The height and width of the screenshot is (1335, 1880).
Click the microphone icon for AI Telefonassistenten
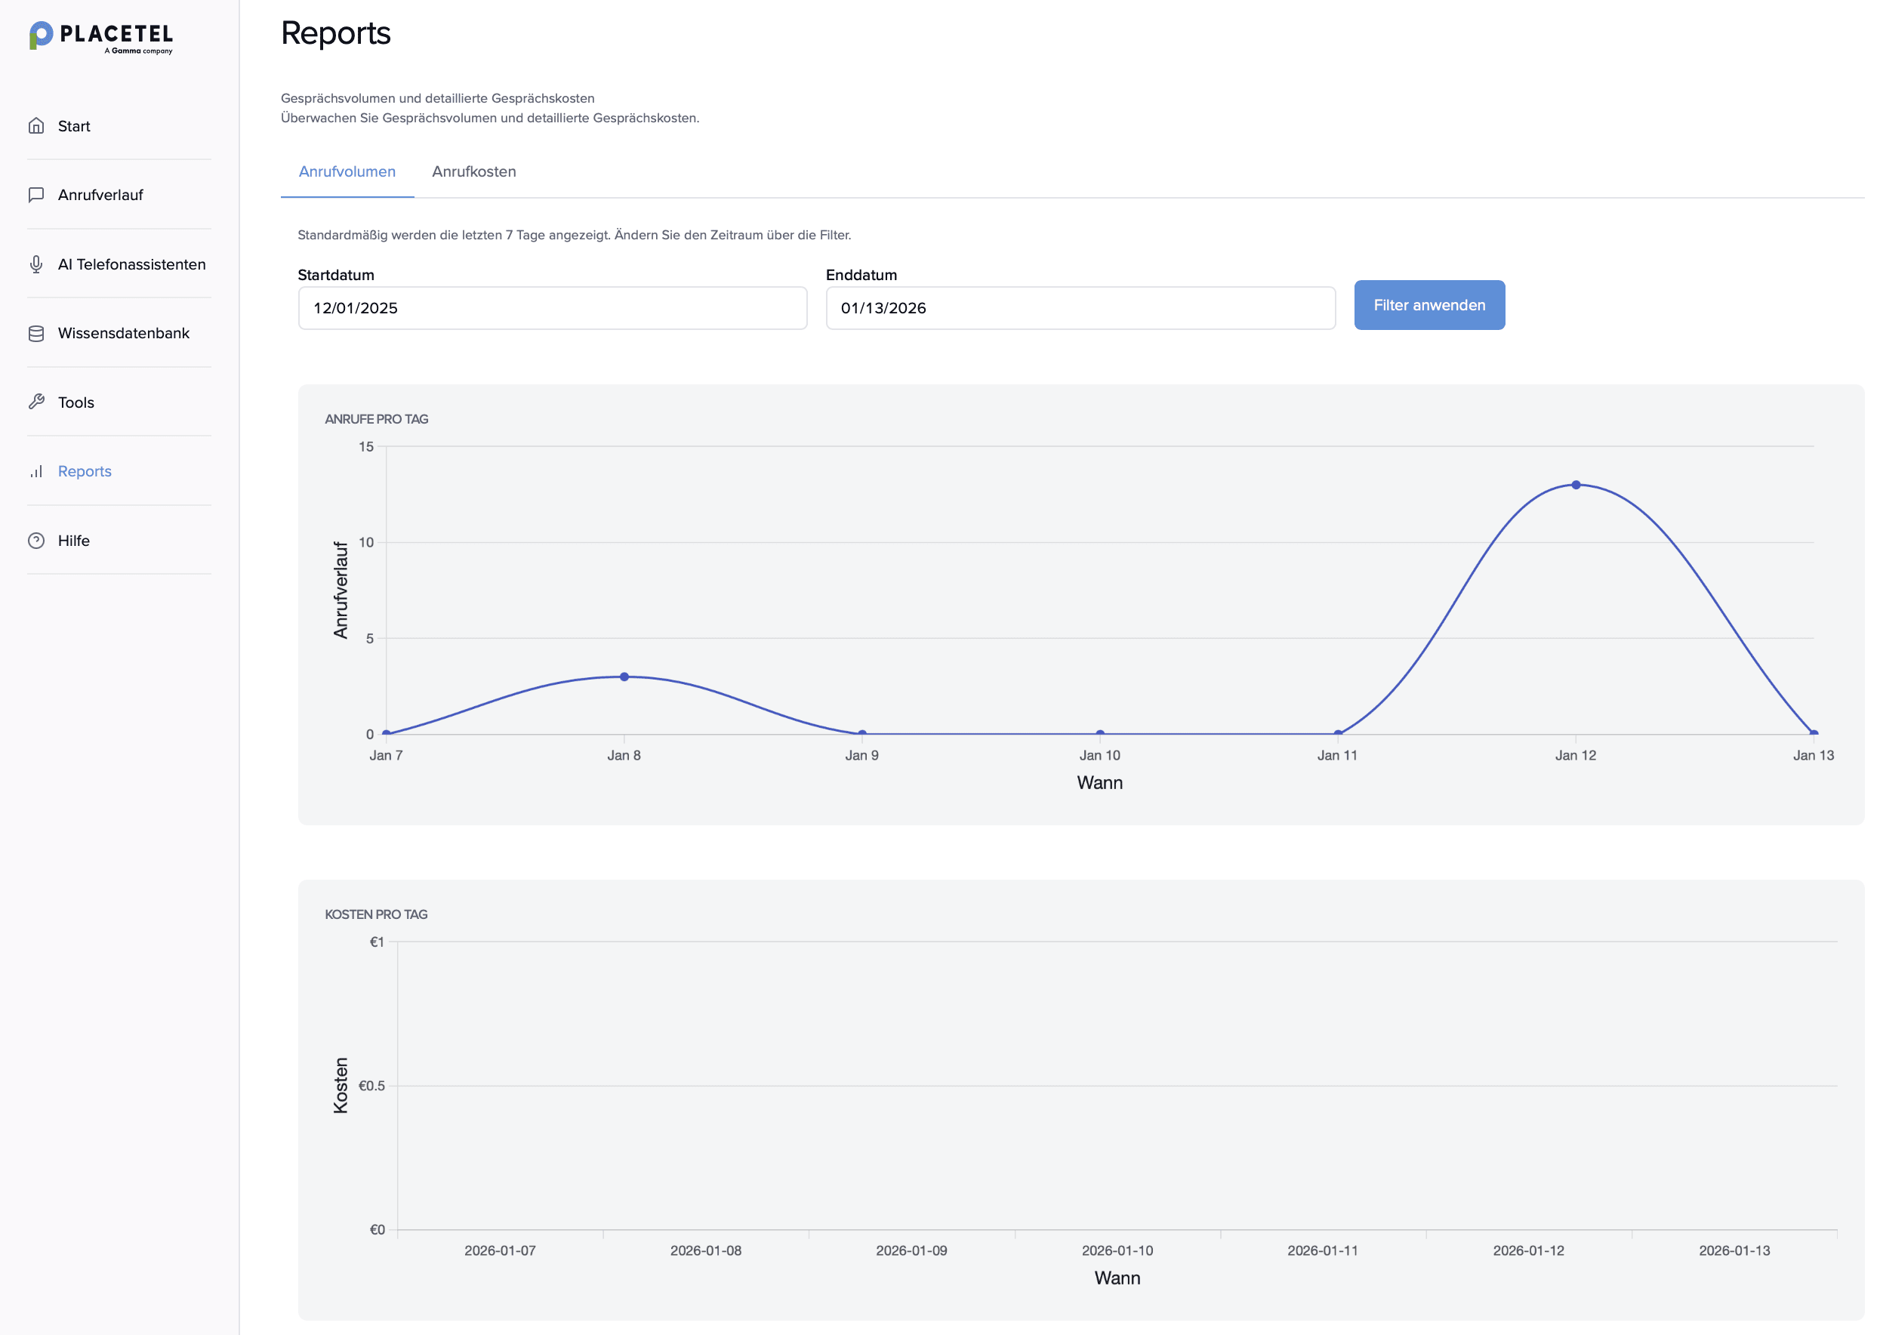[x=36, y=264]
